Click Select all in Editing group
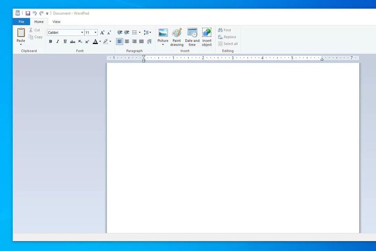This screenshot has width=376, height=251. (x=230, y=44)
